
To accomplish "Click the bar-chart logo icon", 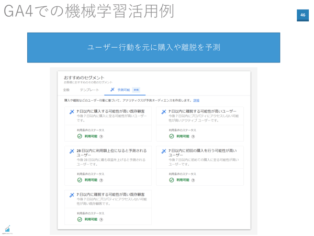I will tap(8, 229).
